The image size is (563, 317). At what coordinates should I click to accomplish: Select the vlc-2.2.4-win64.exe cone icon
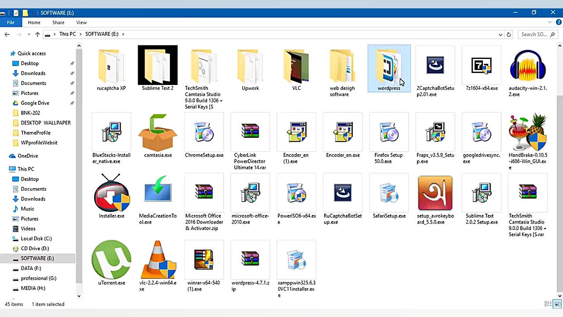tap(158, 259)
